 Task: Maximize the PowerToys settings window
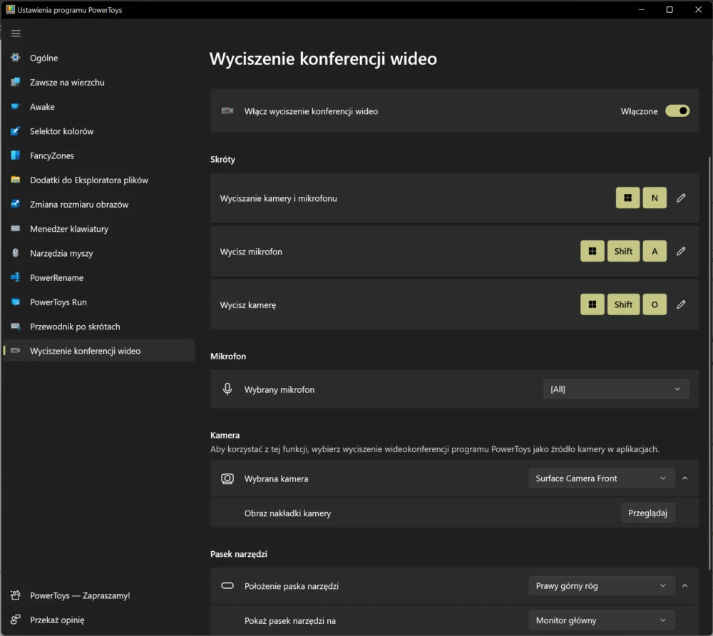[x=670, y=9]
